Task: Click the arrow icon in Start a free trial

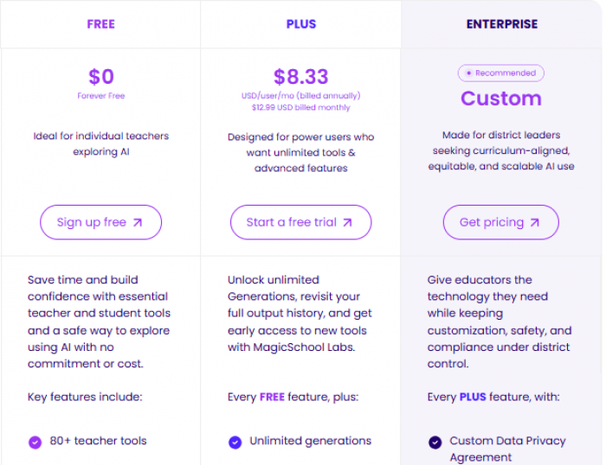Action: pyautogui.click(x=347, y=222)
